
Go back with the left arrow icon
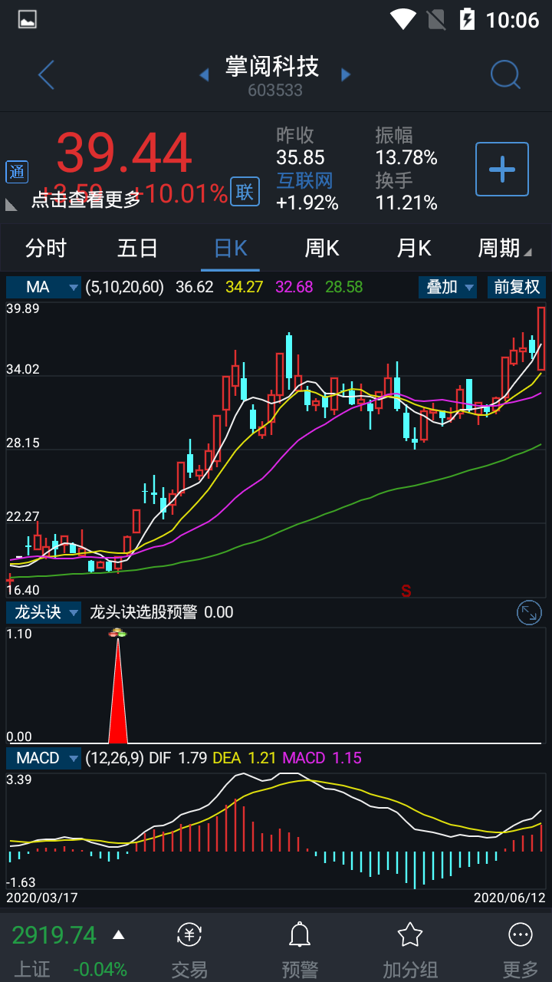[x=46, y=74]
